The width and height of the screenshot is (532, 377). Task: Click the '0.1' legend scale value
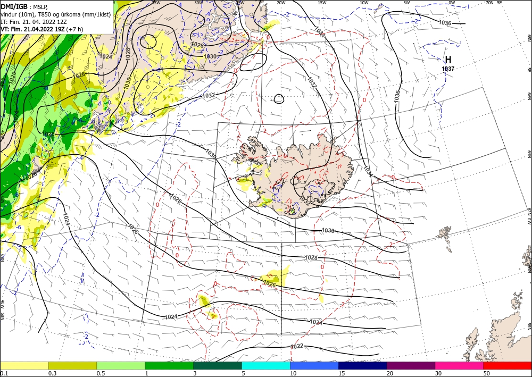point(3,373)
